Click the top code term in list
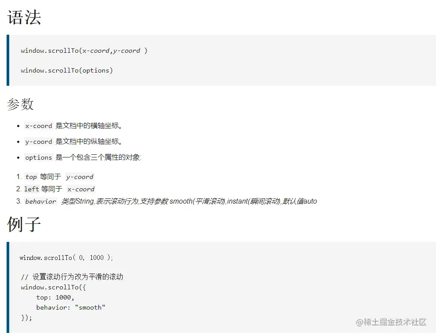436x336 pixels. click(x=31, y=177)
